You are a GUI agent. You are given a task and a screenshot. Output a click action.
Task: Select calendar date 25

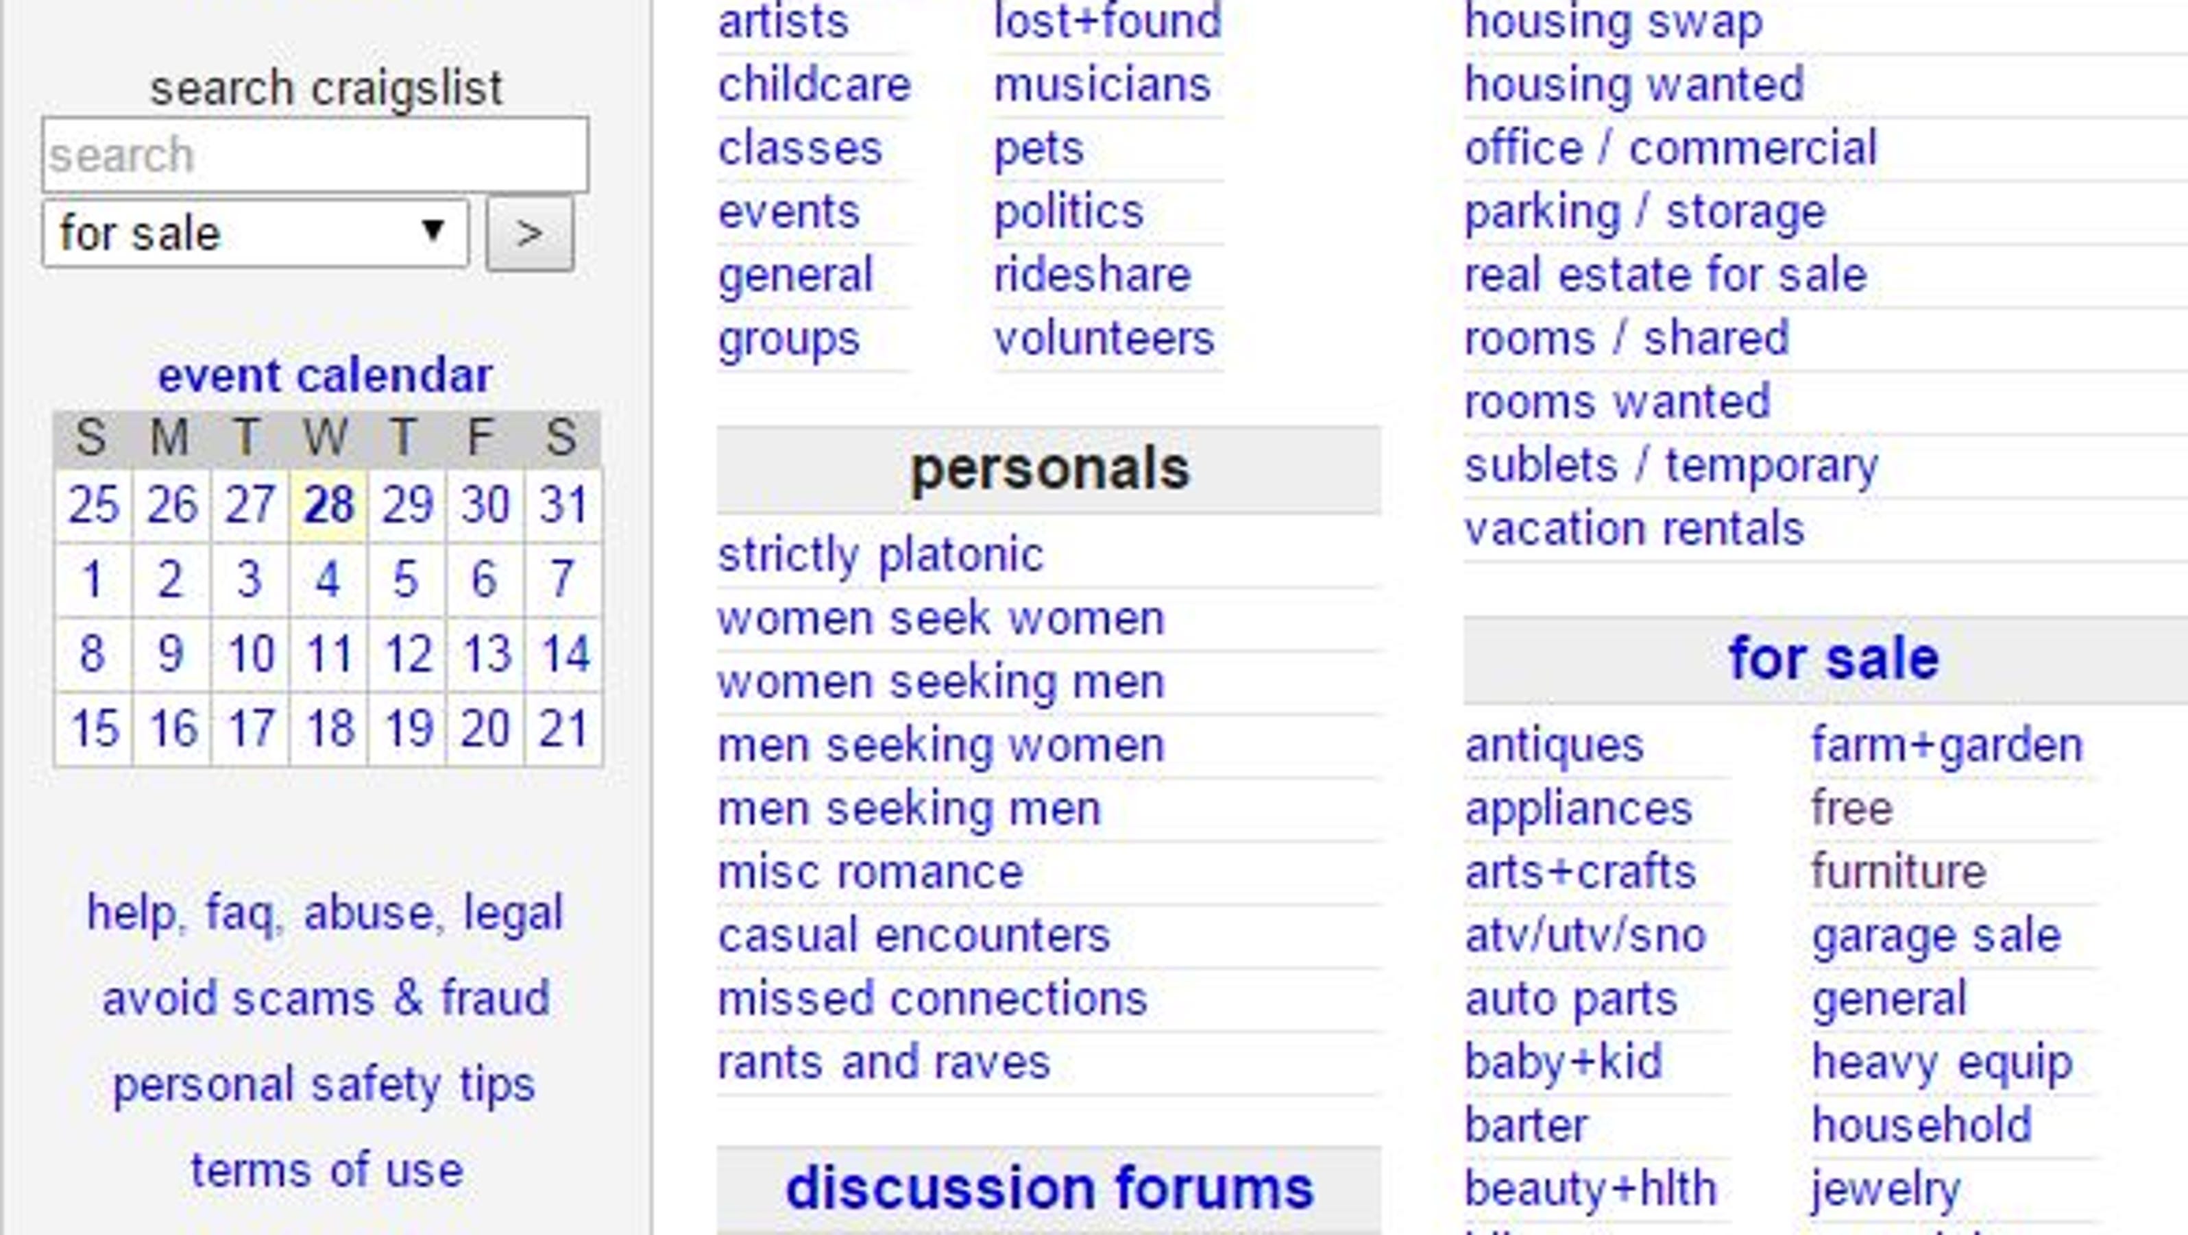[93, 506]
